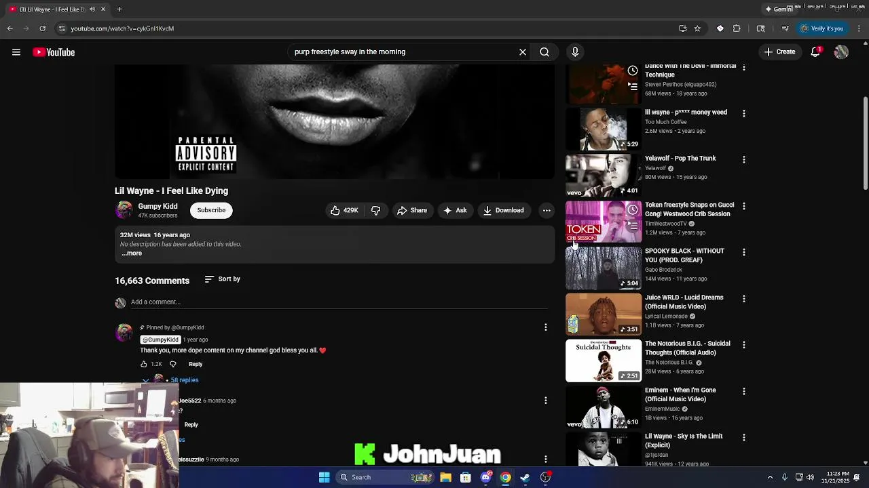Screen dimensions: 869x488
Task: Open options for SPOOKY BLACK - WITHOUT YOU
Action: (744, 252)
